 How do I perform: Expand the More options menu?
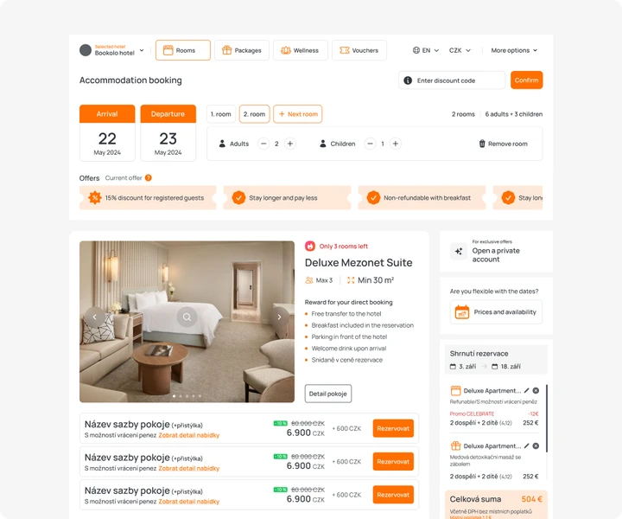[514, 50]
